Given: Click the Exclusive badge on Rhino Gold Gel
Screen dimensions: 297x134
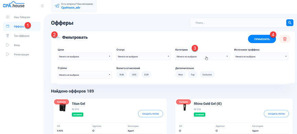Looking at the screenshot, I should [x=183, y=102].
